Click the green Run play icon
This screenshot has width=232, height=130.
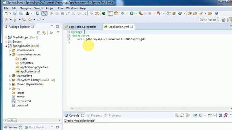click(132, 13)
